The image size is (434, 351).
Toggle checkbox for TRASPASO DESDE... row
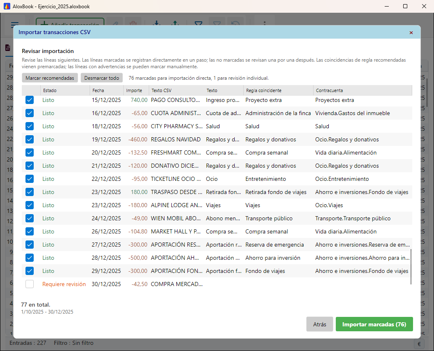(30, 192)
